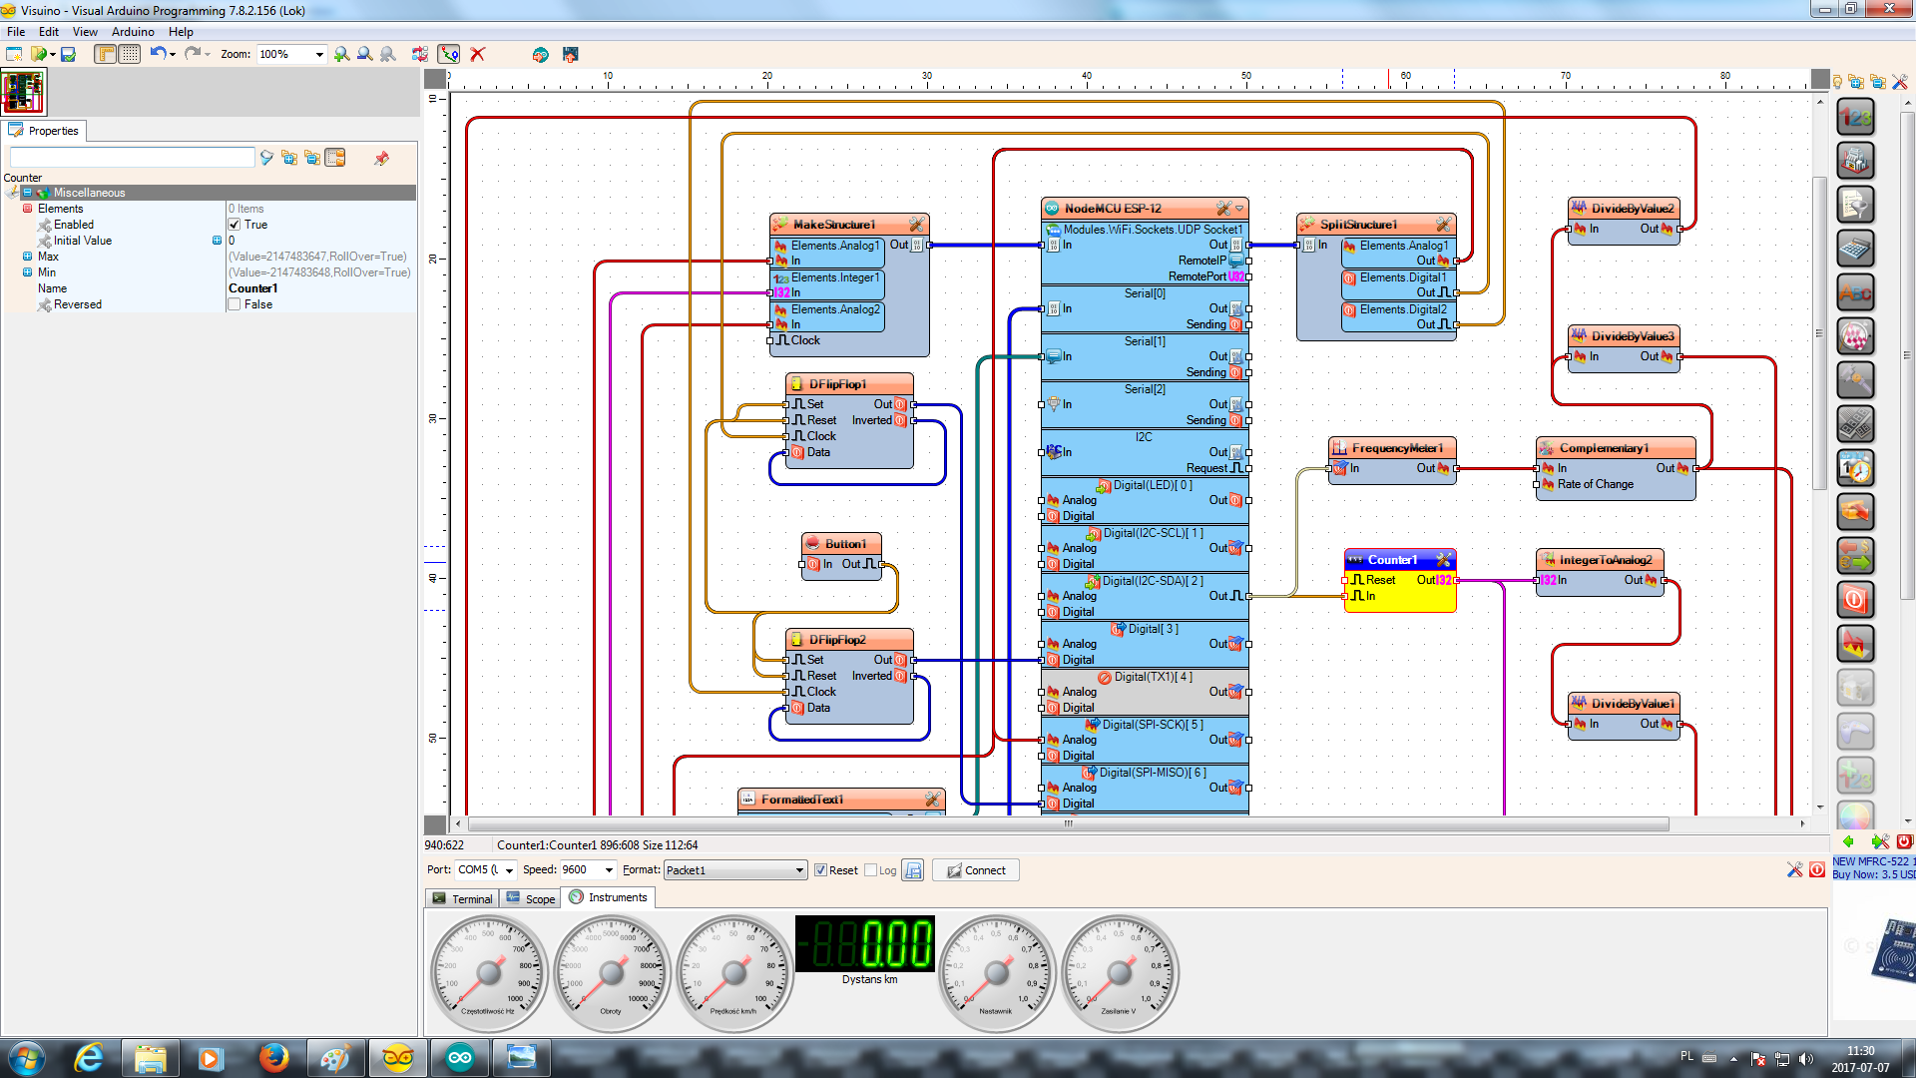The height and width of the screenshot is (1078, 1916).
Task: Click the pin properties icon
Action: 381,158
